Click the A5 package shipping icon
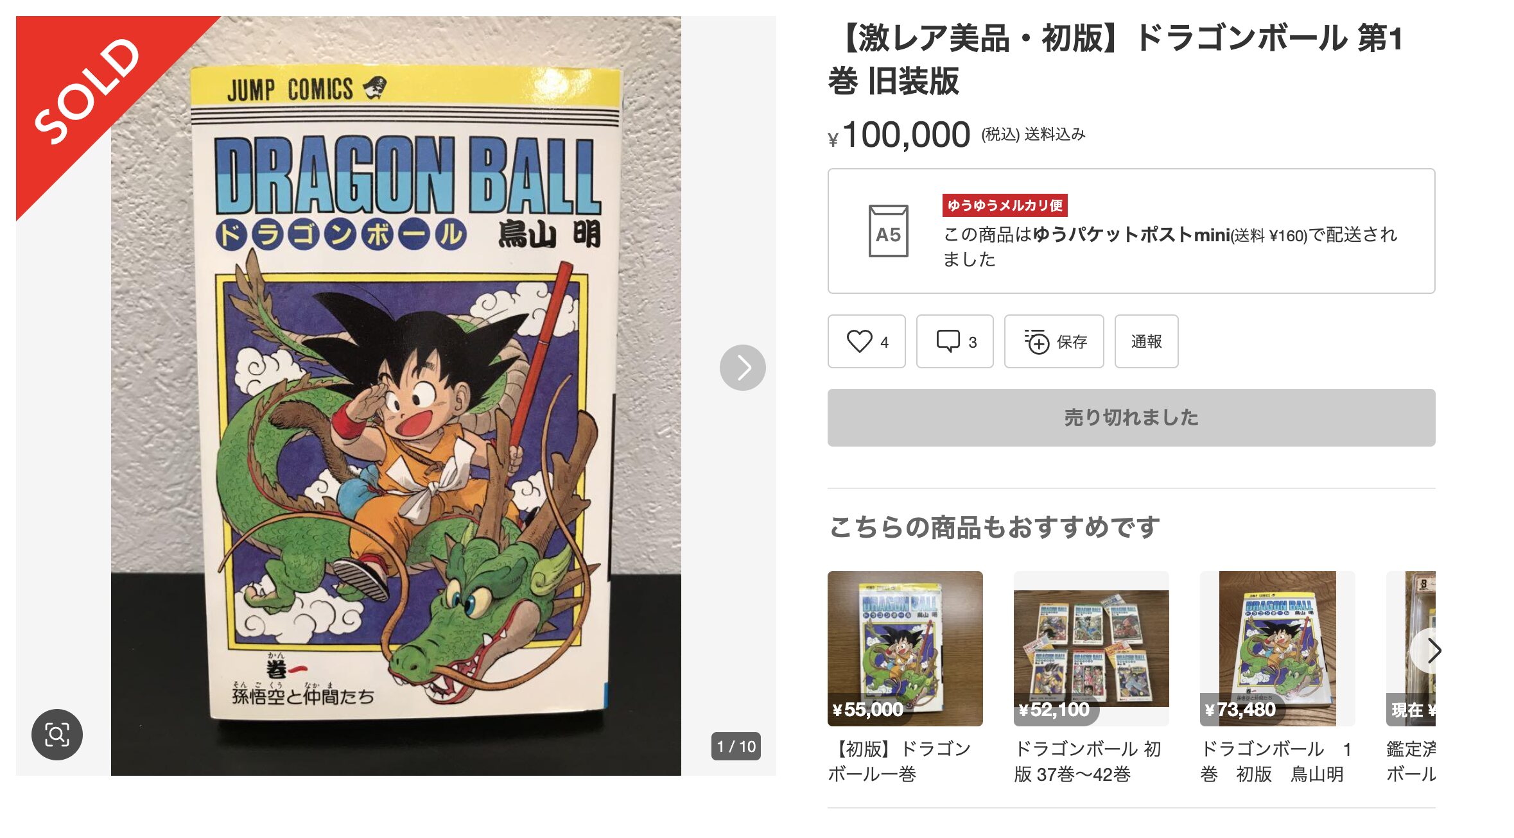Image resolution: width=1514 pixels, height=838 pixels. [888, 231]
